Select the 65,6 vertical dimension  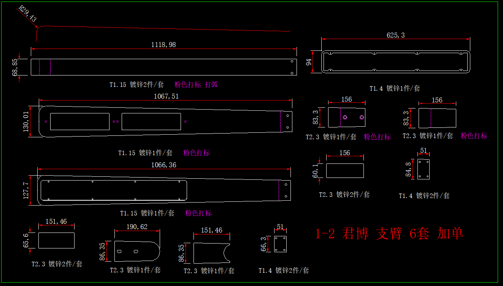26,240
